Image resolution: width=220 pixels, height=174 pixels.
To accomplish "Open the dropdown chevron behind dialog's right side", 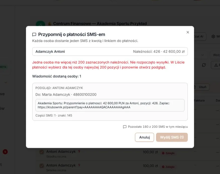I will point(202,55).
